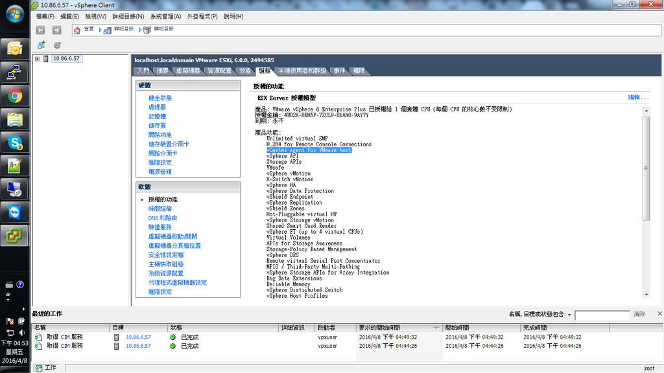Open the 電源管理 link
This screenshot has width=664, height=373.
tap(160, 172)
